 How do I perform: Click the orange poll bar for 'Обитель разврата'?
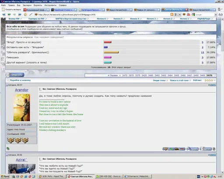111,52
